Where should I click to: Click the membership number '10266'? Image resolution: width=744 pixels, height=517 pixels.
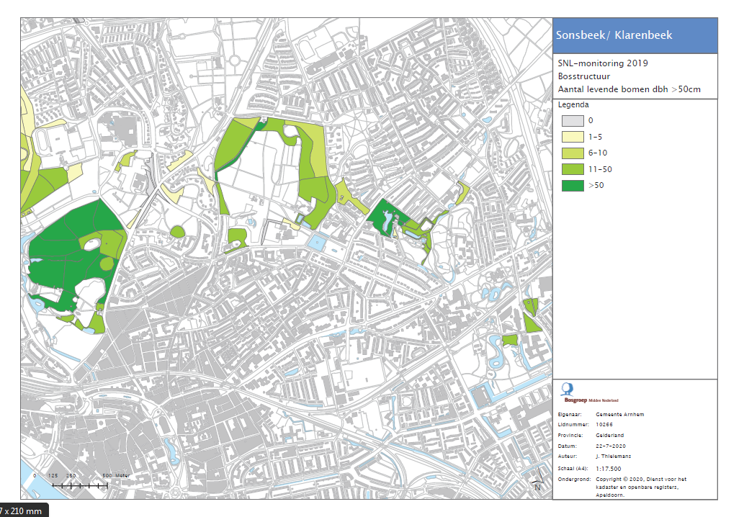click(606, 425)
